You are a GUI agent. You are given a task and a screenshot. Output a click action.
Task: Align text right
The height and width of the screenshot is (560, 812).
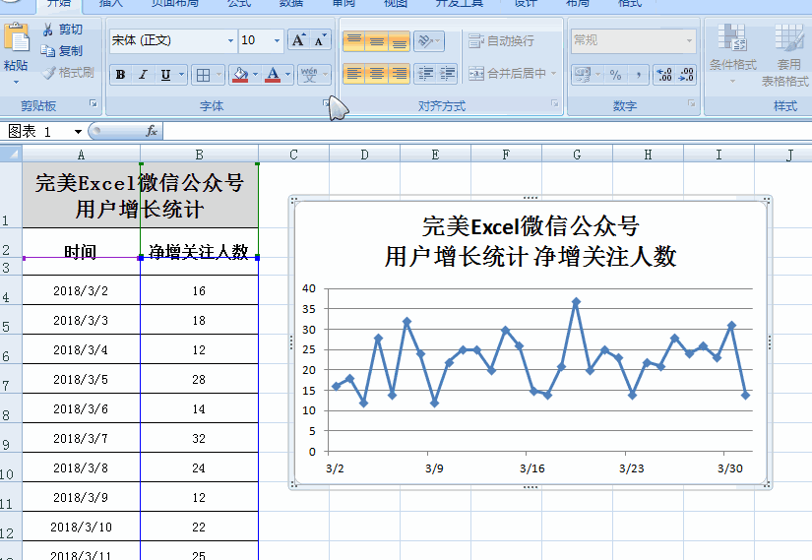(399, 74)
